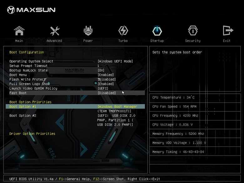Expand Operating System Select mode list
Image resolution: width=244 pixels, height=183 pixels.
[x=115, y=61]
